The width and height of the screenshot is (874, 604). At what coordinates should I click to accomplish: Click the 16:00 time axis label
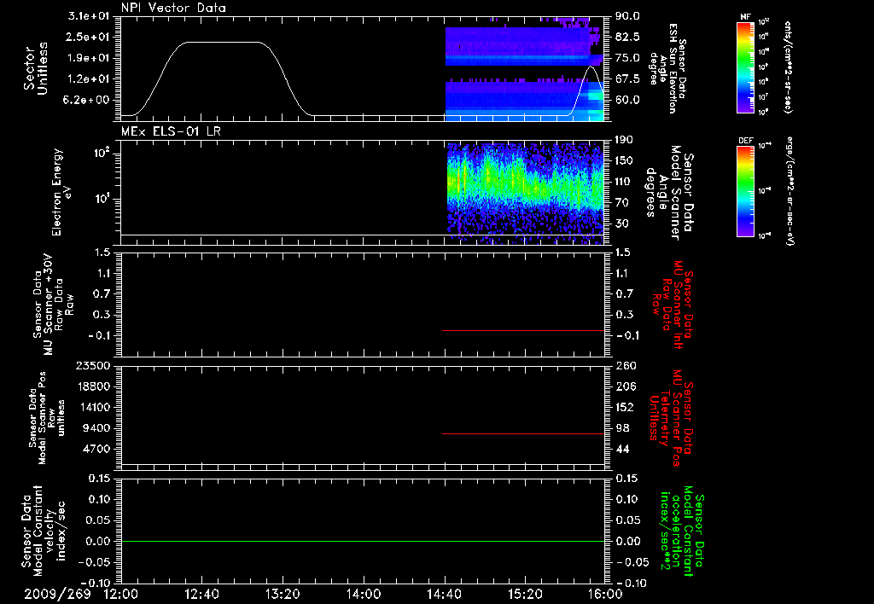(605, 594)
